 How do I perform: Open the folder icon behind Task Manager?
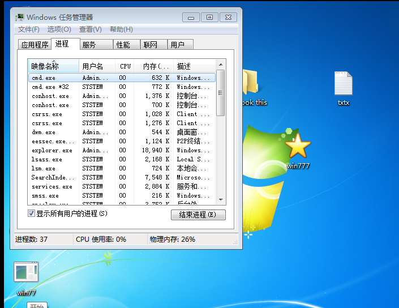(250, 83)
